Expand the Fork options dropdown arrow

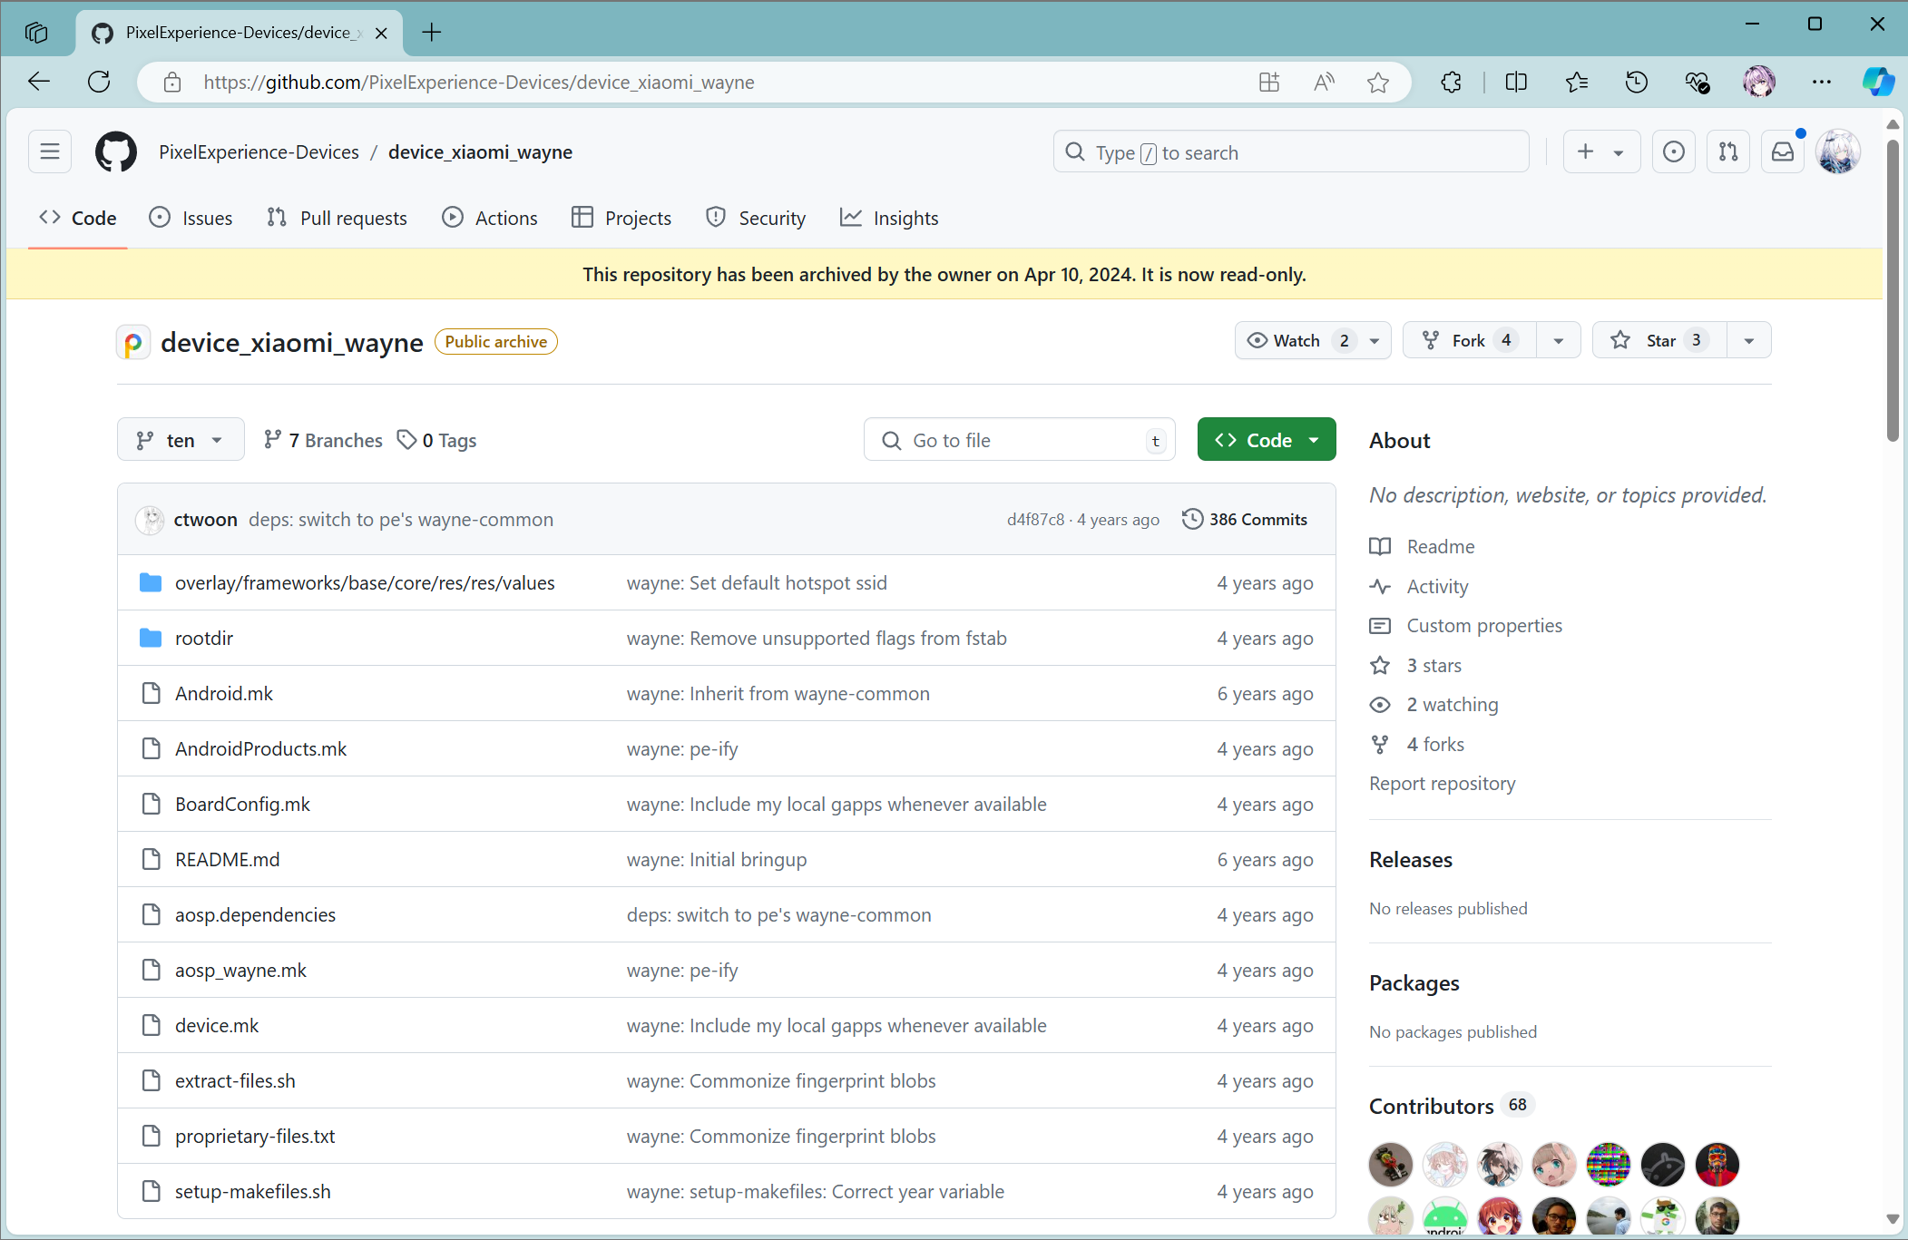click(x=1559, y=340)
